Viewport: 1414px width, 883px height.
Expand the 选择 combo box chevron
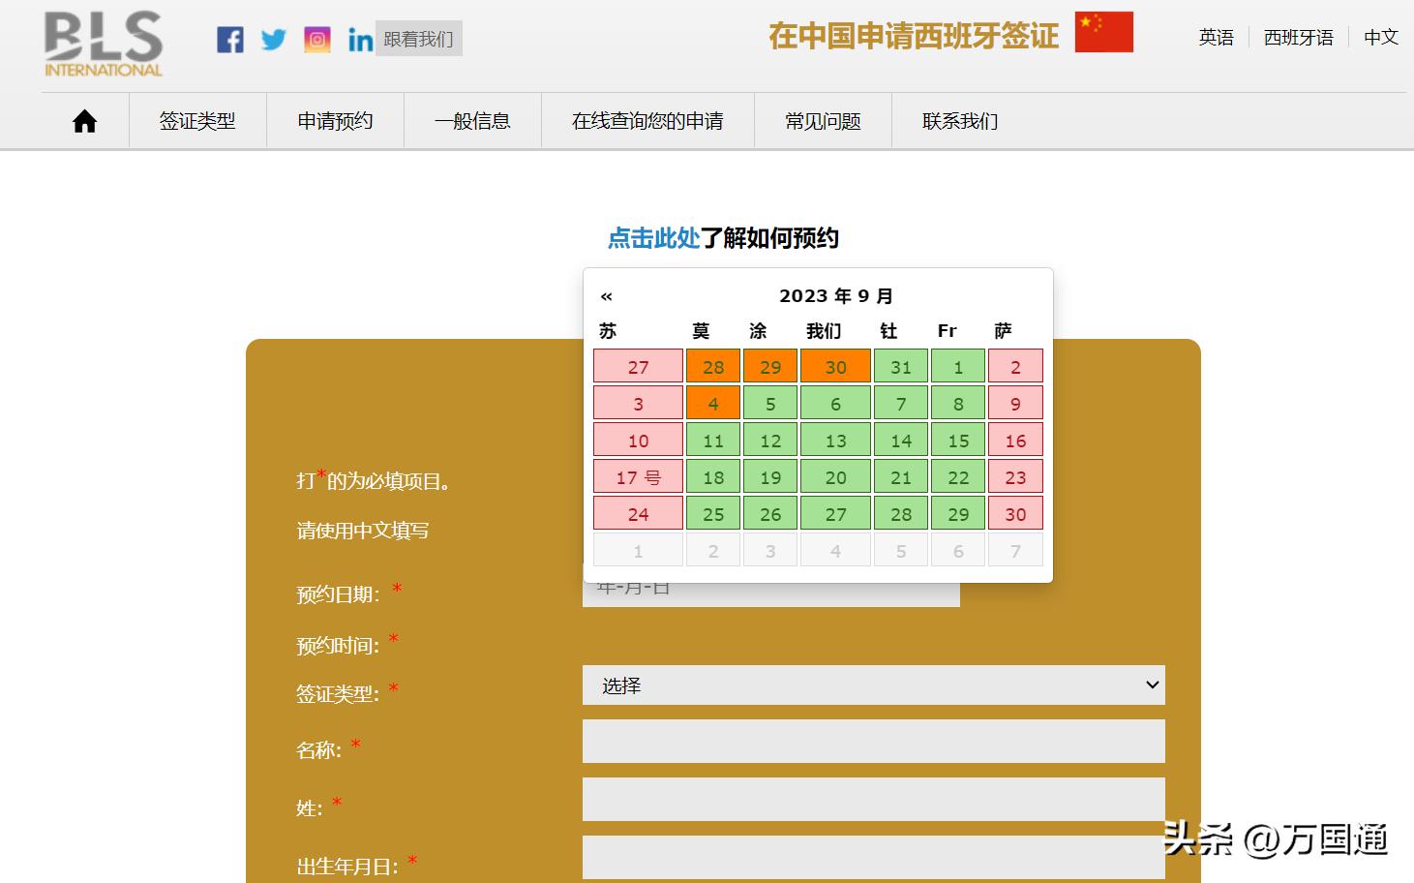1151,685
